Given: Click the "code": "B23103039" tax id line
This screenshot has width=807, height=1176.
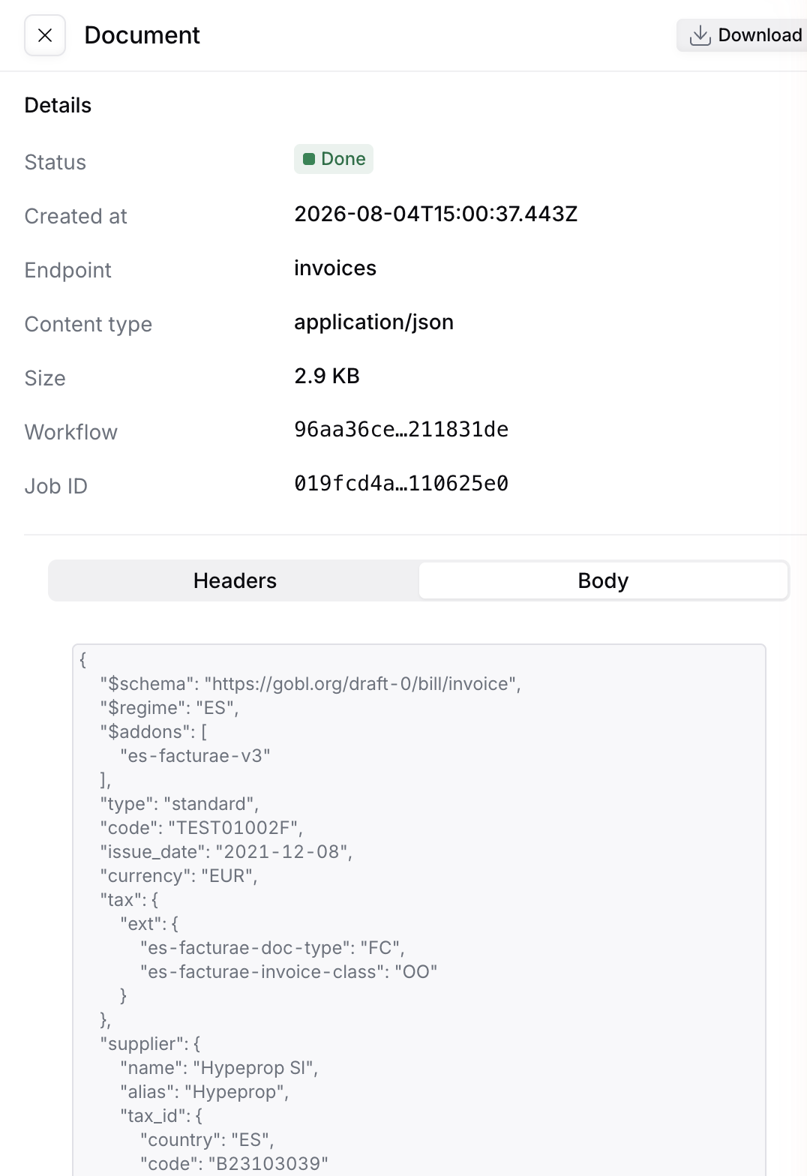Looking at the screenshot, I should [234, 1164].
